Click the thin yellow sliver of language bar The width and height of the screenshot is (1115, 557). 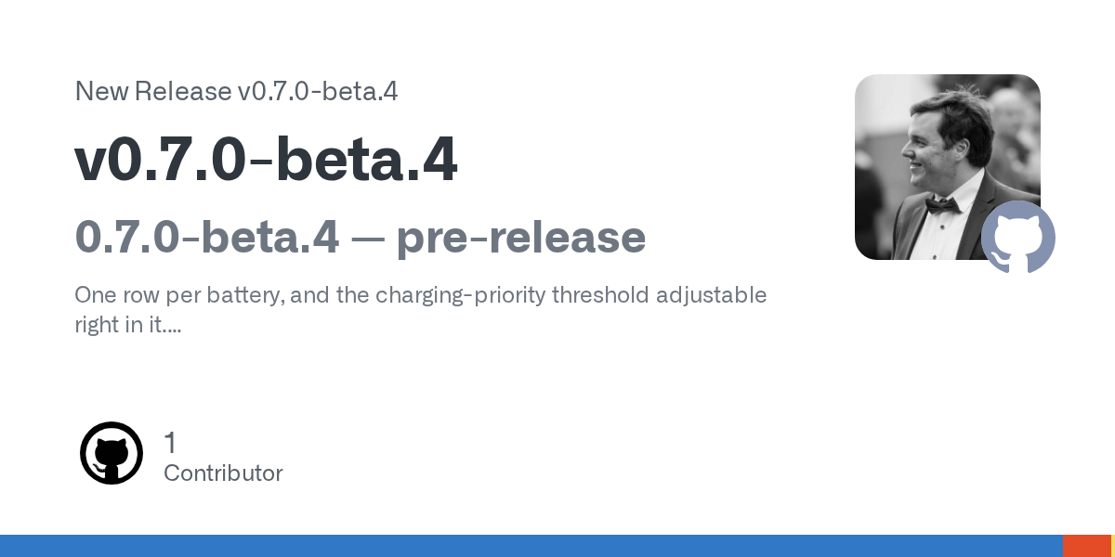point(1113,546)
